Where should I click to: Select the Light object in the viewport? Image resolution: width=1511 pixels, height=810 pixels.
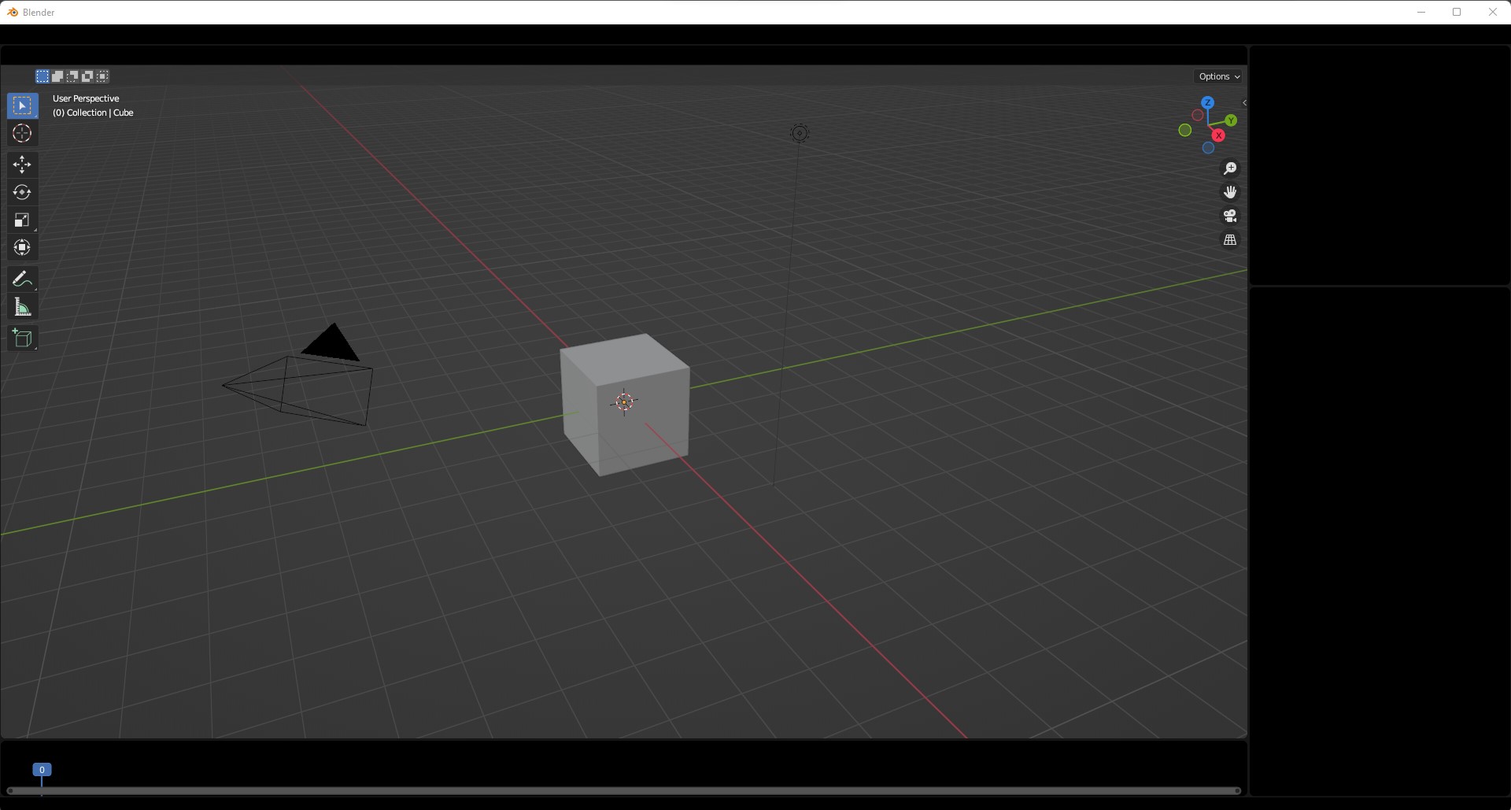[x=800, y=134]
